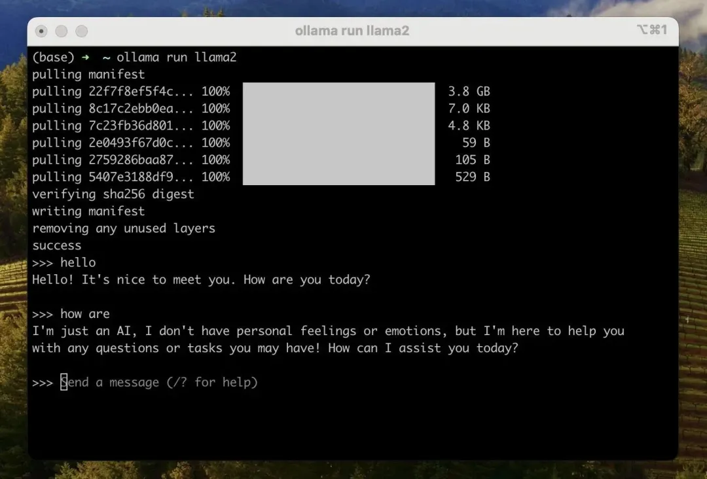Click the 'Send a message' prompt input
Screen dimensions: 707x479
pos(159,382)
